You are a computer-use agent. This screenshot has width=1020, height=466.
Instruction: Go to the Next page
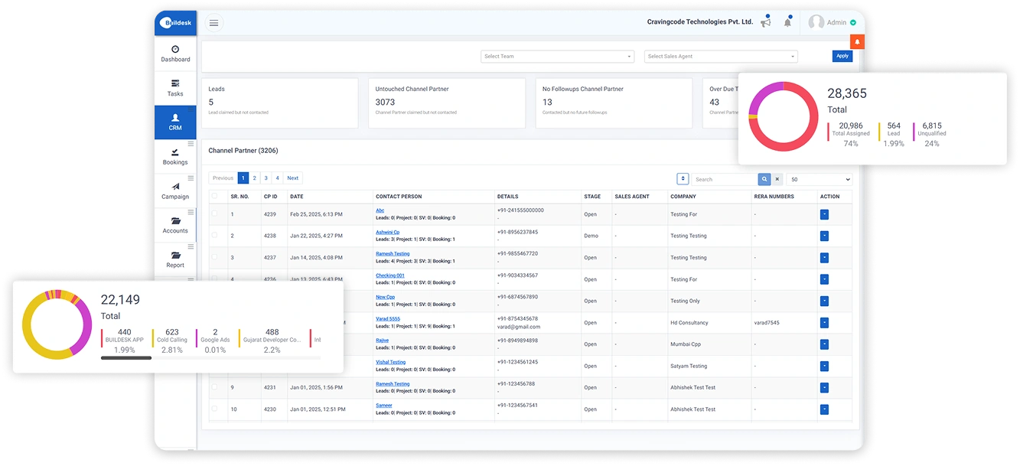coord(292,178)
